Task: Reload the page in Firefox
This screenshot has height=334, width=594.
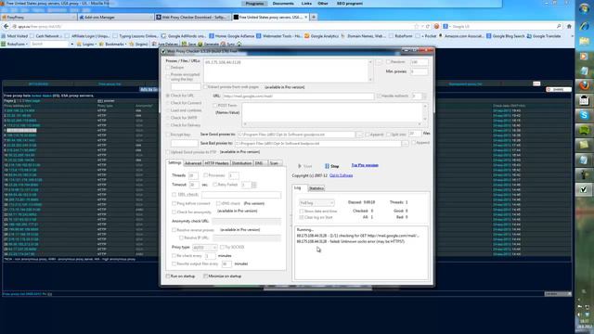Action: pos(428,27)
